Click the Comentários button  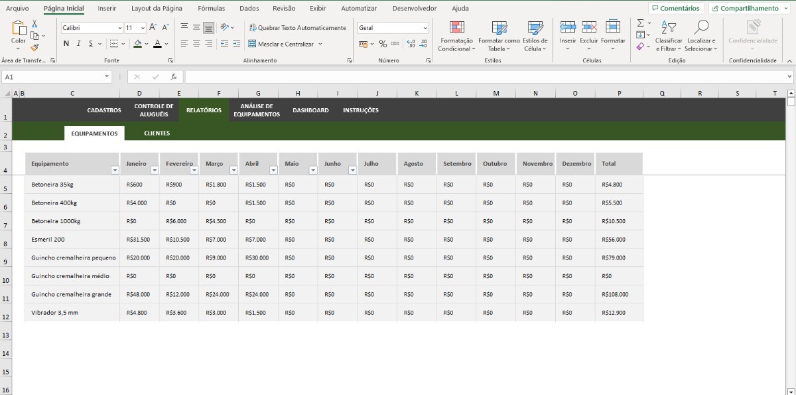pyautogui.click(x=675, y=9)
